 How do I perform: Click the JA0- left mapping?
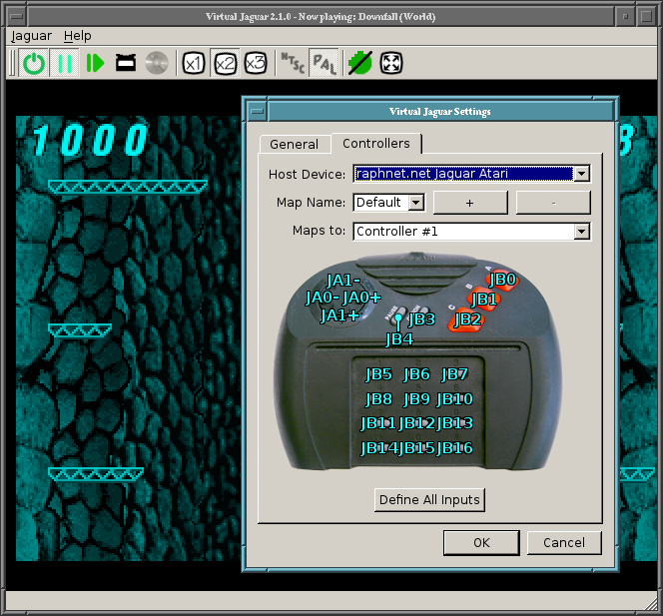(x=323, y=298)
